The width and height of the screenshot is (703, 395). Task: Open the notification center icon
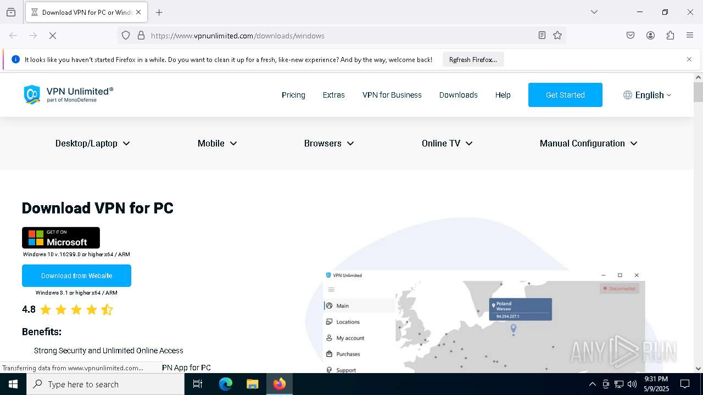[685, 384]
